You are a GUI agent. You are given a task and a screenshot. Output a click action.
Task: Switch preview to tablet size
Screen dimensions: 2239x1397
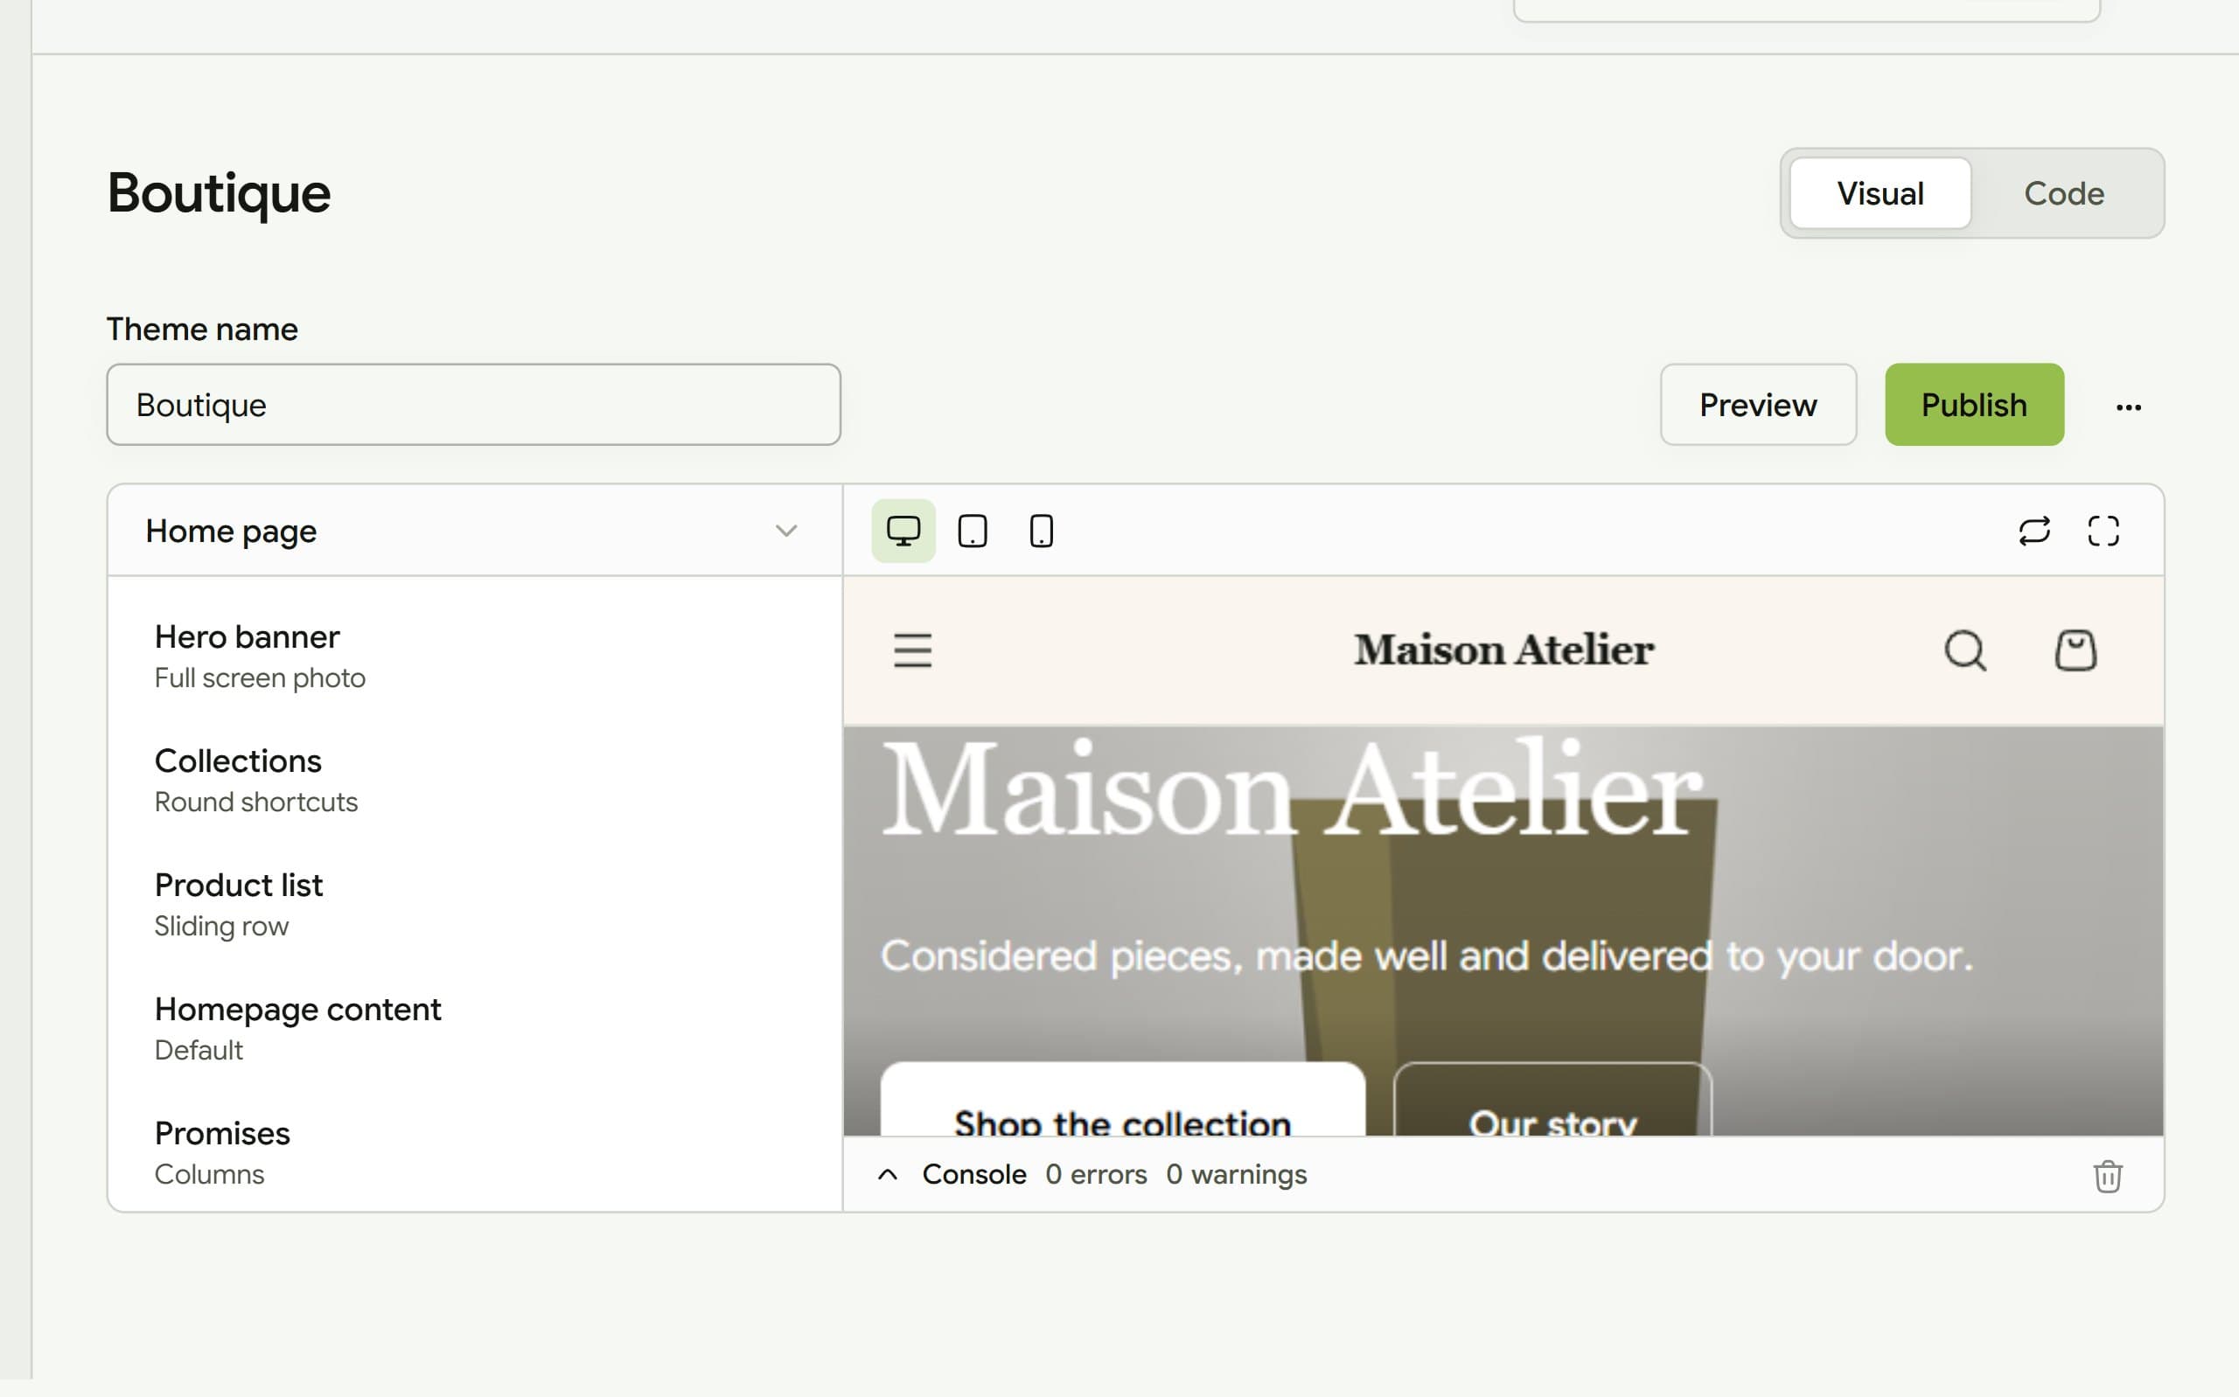tap(972, 532)
